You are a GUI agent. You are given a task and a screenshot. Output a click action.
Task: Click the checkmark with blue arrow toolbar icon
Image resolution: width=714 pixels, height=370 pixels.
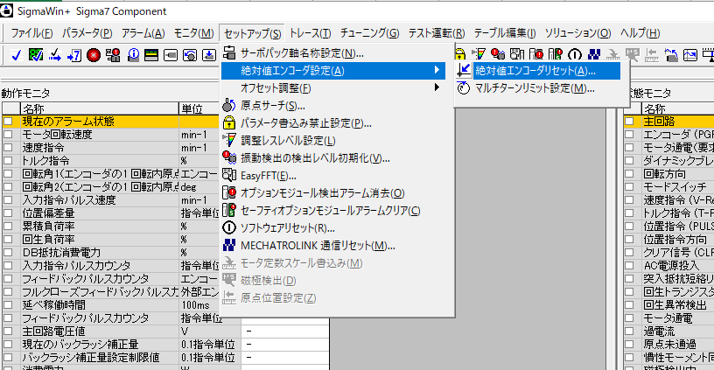[55, 55]
